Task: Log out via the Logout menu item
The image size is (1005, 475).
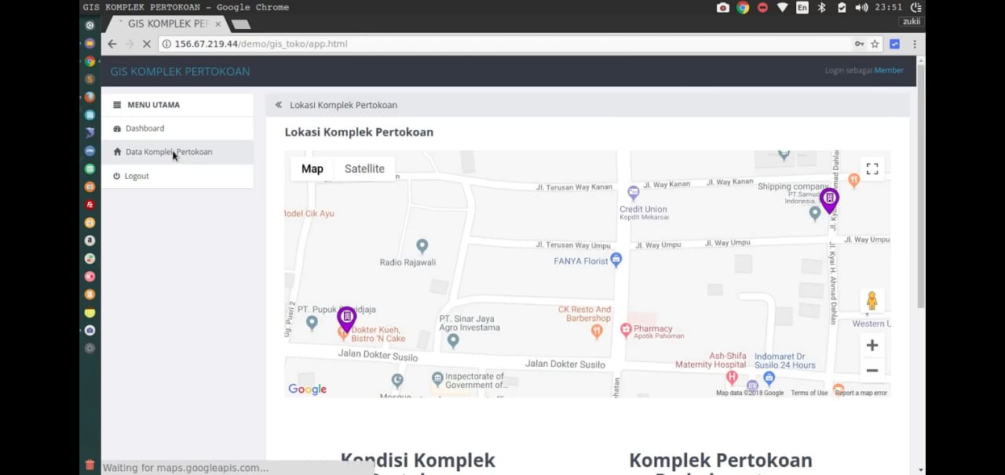Action: [136, 176]
